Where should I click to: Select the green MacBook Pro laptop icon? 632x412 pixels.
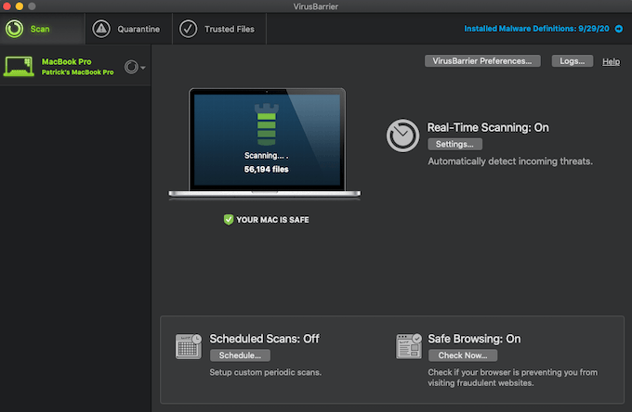click(19, 67)
